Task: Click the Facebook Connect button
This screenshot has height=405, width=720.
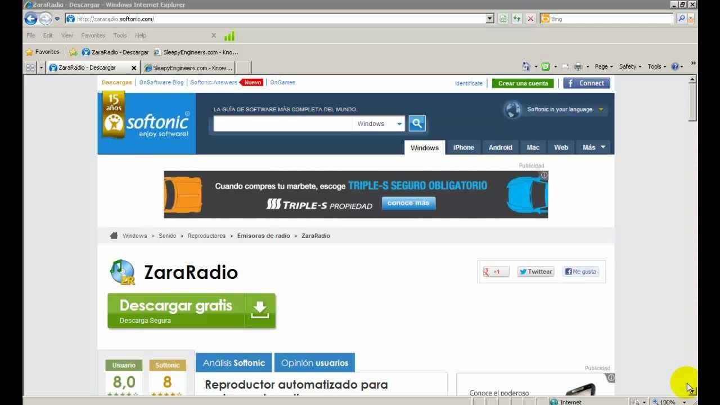Action: (587, 83)
